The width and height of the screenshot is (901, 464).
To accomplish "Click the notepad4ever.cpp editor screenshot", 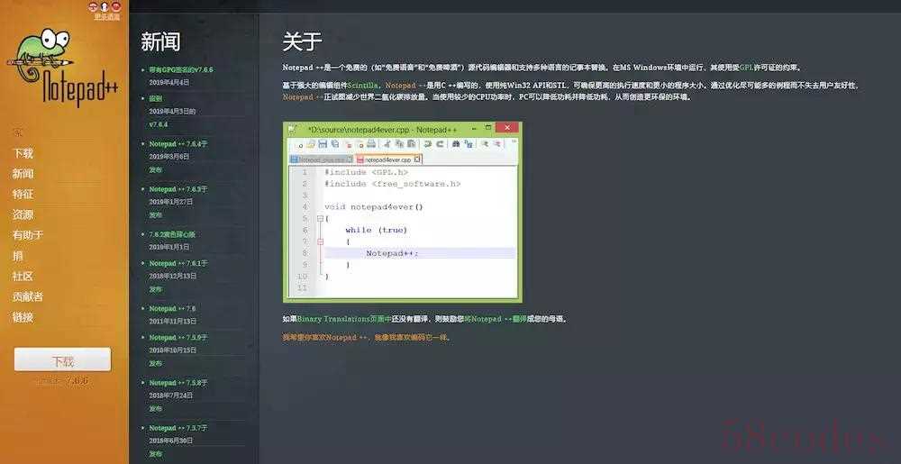I will tap(402, 212).
